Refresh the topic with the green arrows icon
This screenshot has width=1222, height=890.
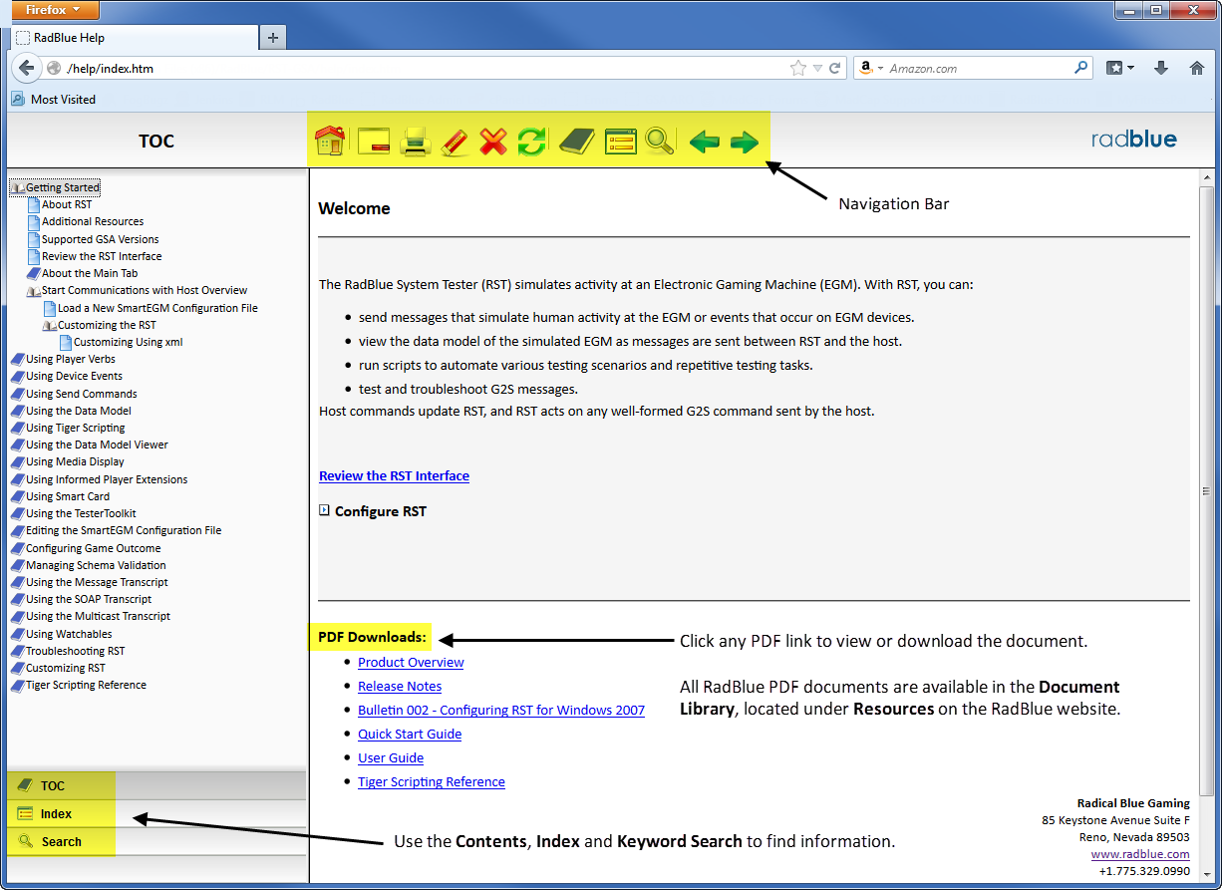532,142
